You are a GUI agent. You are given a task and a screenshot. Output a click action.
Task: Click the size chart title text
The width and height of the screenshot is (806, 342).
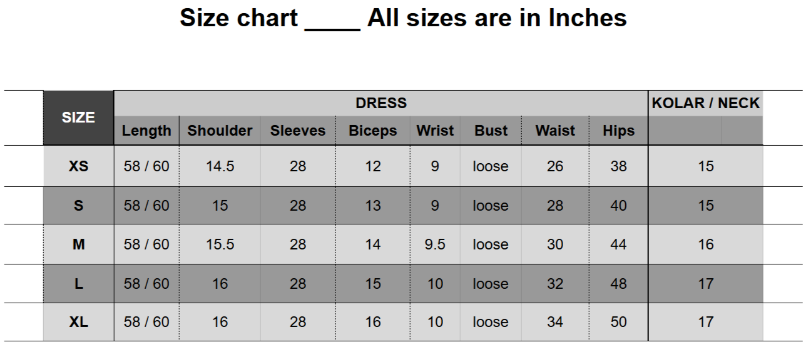pos(403,18)
